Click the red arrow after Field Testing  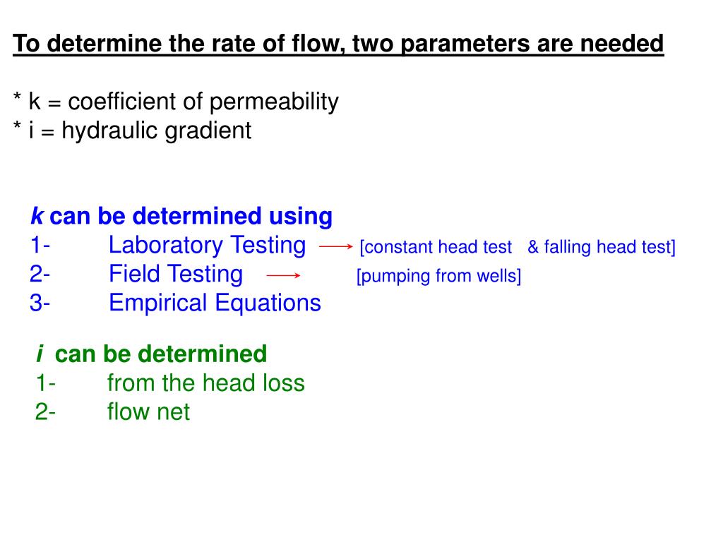[283, 276]
